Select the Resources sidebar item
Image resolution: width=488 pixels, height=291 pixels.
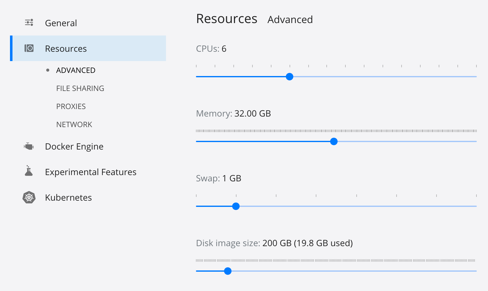point(66,49)
